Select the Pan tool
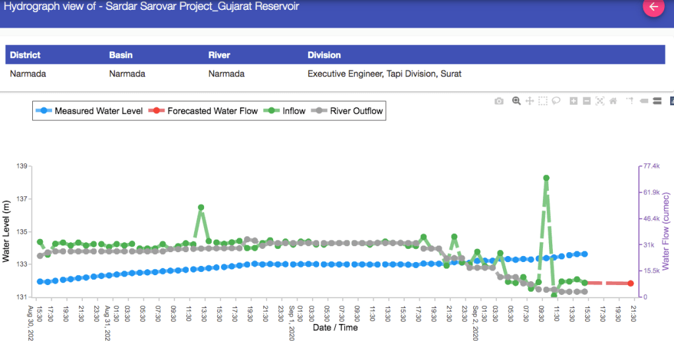This screenshot has height=341, width=674. tap(529, 101)
